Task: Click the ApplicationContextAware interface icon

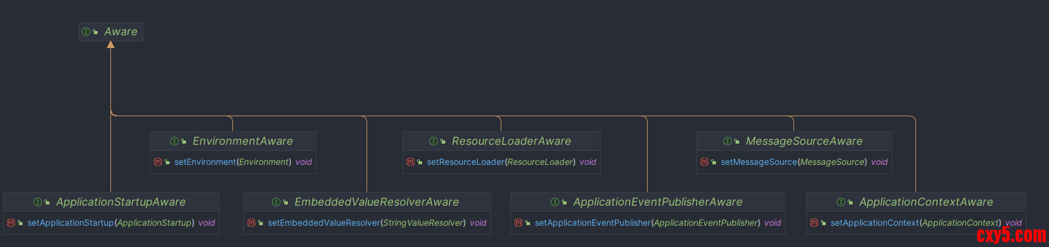Action: 841,202
